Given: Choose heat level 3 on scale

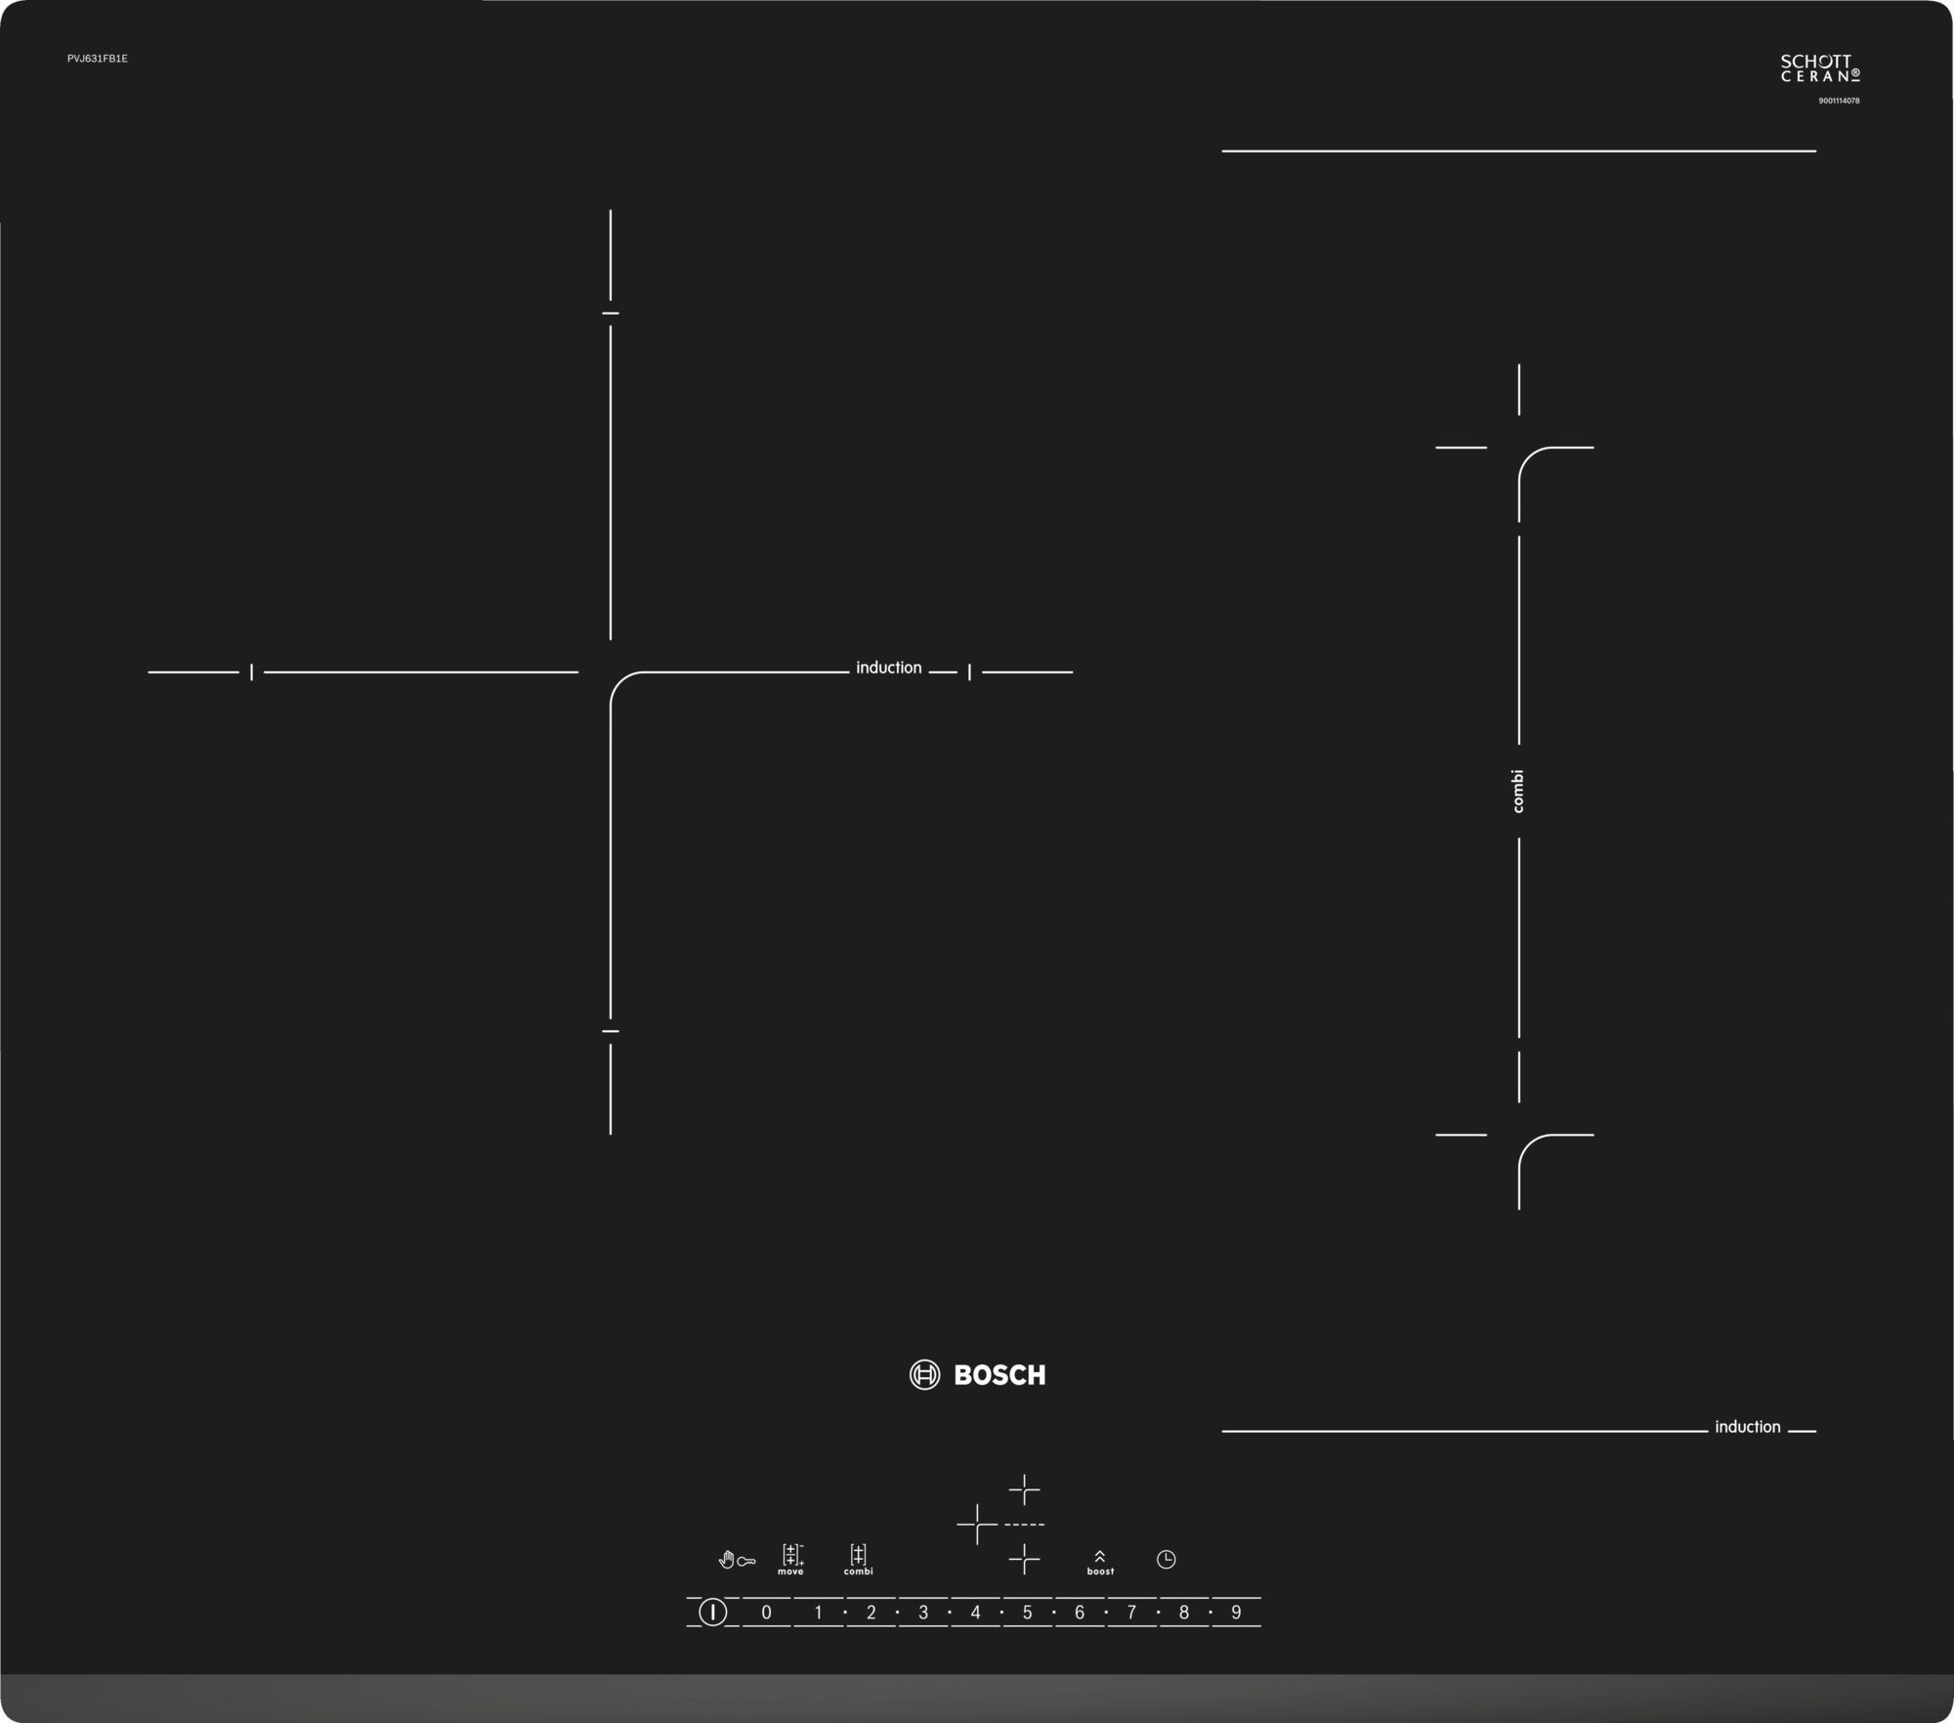Looking at the screenshot, I should click(922, 1613).
